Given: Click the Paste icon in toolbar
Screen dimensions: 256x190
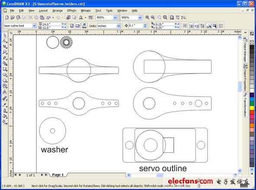Looking at the screenshot, I should click(x=42, y=17).
